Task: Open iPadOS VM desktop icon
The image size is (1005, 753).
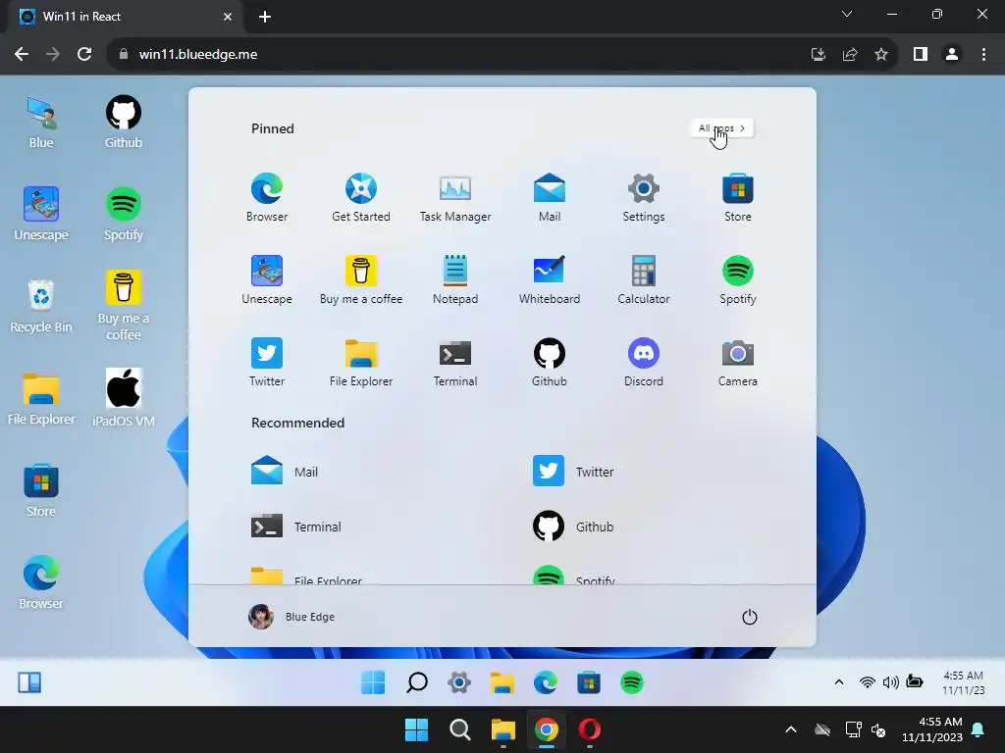Action: coord(123,398)
